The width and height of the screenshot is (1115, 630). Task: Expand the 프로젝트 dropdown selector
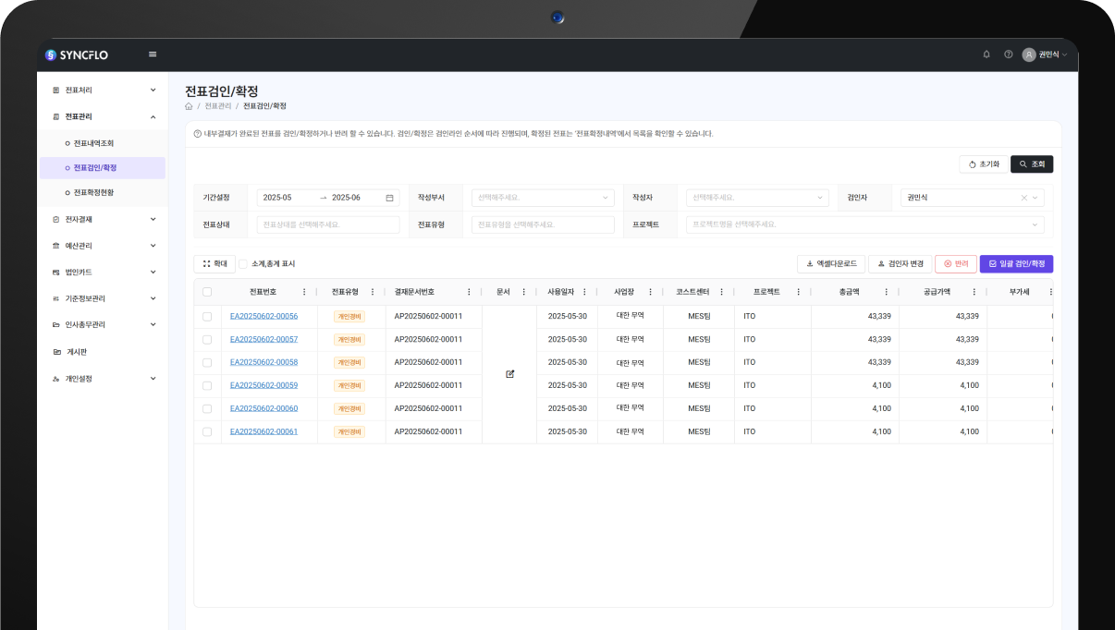point(864,224)
